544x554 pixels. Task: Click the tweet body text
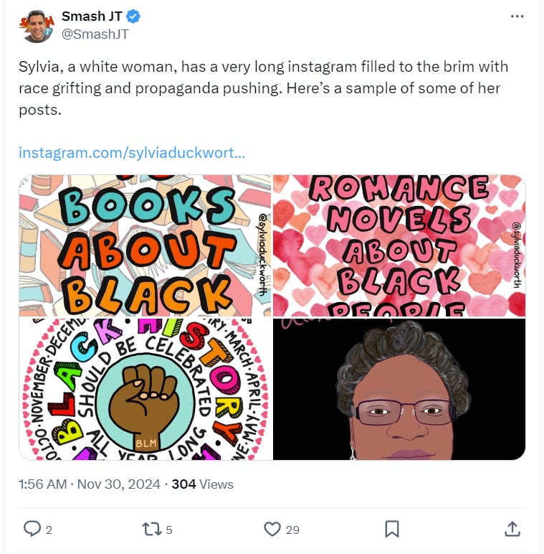coord(263,88)
